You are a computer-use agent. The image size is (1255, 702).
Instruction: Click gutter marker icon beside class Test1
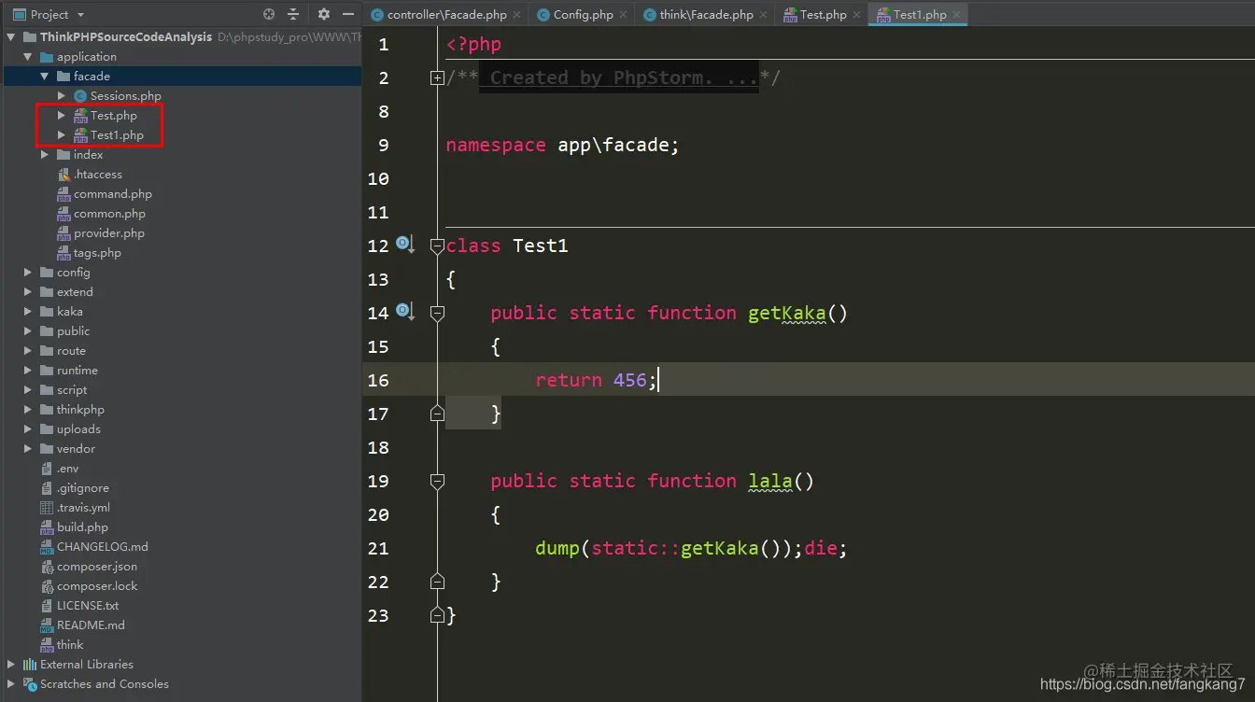(404, 244)
